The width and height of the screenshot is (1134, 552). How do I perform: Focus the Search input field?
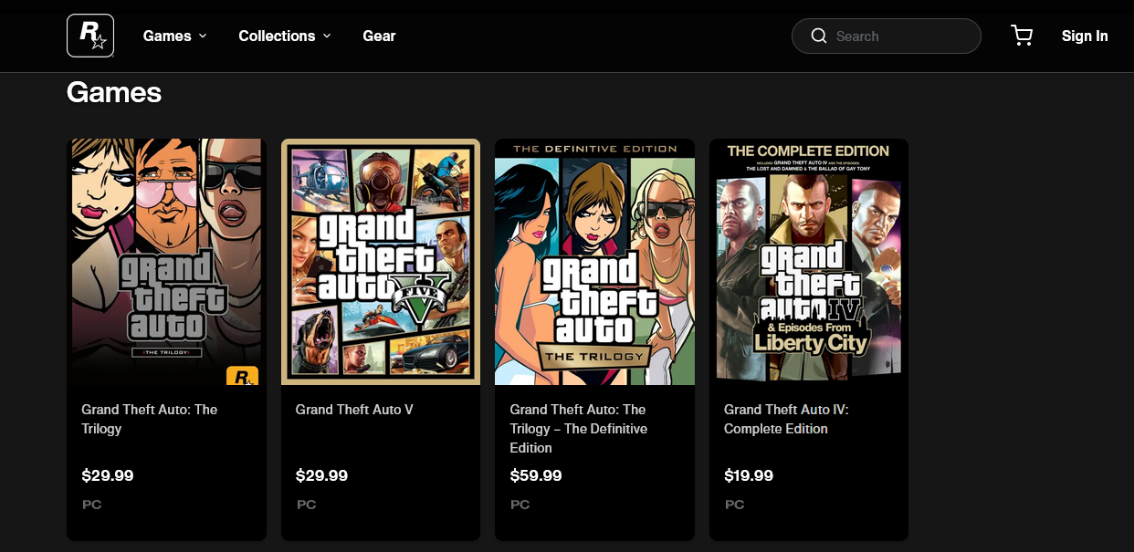pos(886,36)
